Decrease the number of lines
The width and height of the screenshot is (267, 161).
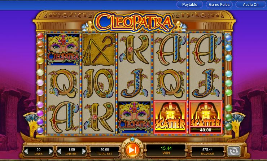click(x=26, y=151)
